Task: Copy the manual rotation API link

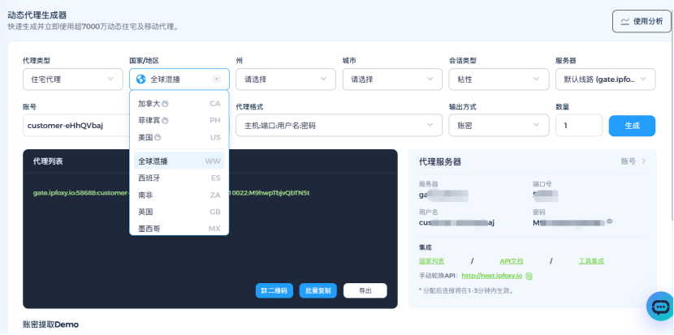Action: point(529,276)
